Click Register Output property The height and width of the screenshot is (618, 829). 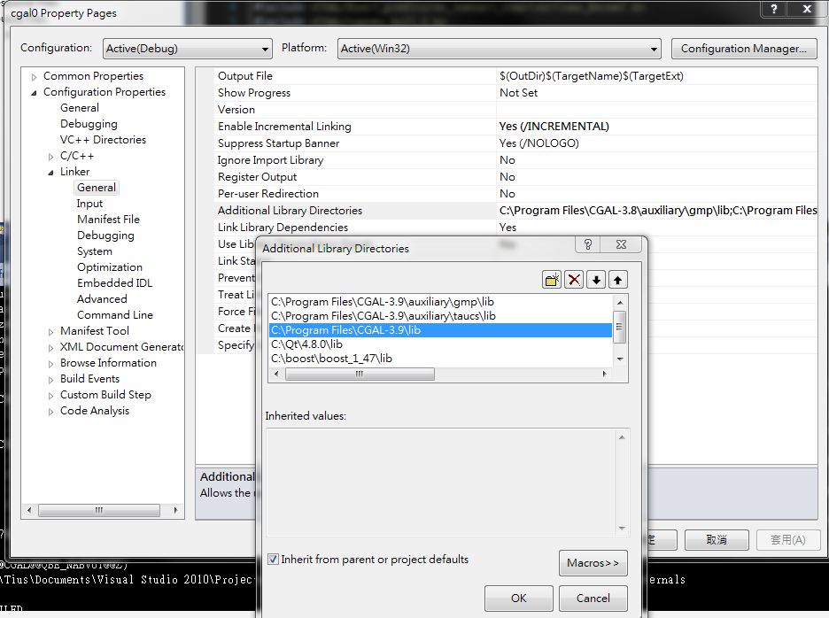click(515, 177)
